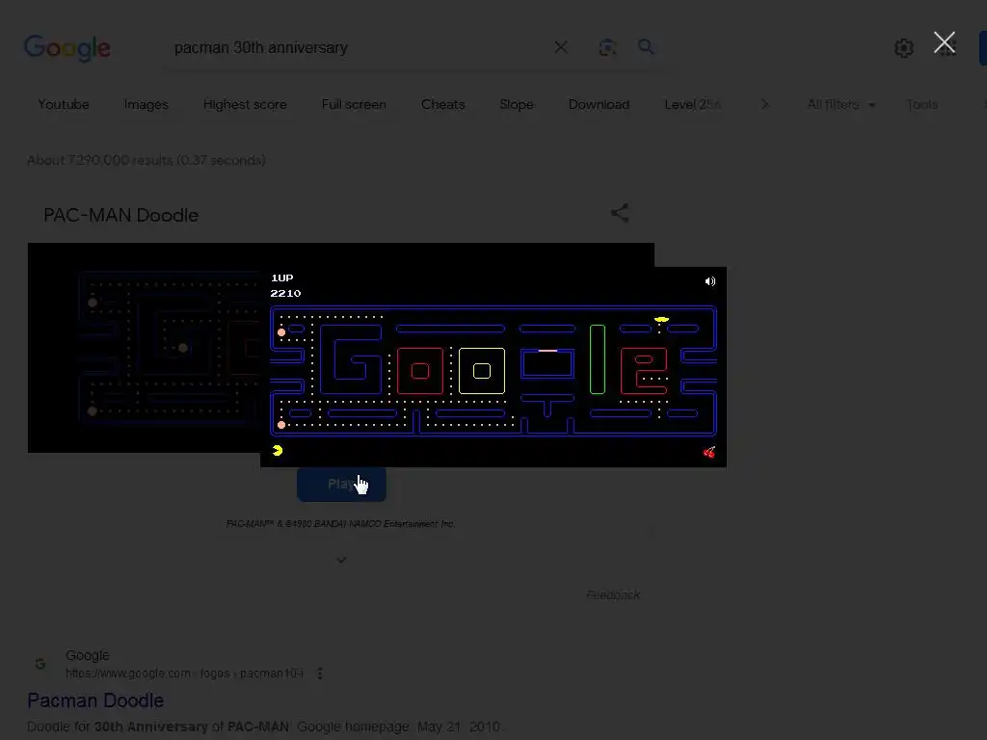Clear the search box text

(561, 47)
